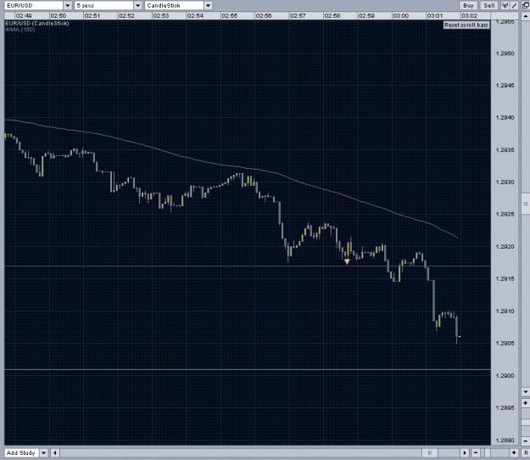Image resolution: width=530 pixels, height=460 pixels.
Task: Click the 1.2920 price axis label
Action: (x=505, y=247)
